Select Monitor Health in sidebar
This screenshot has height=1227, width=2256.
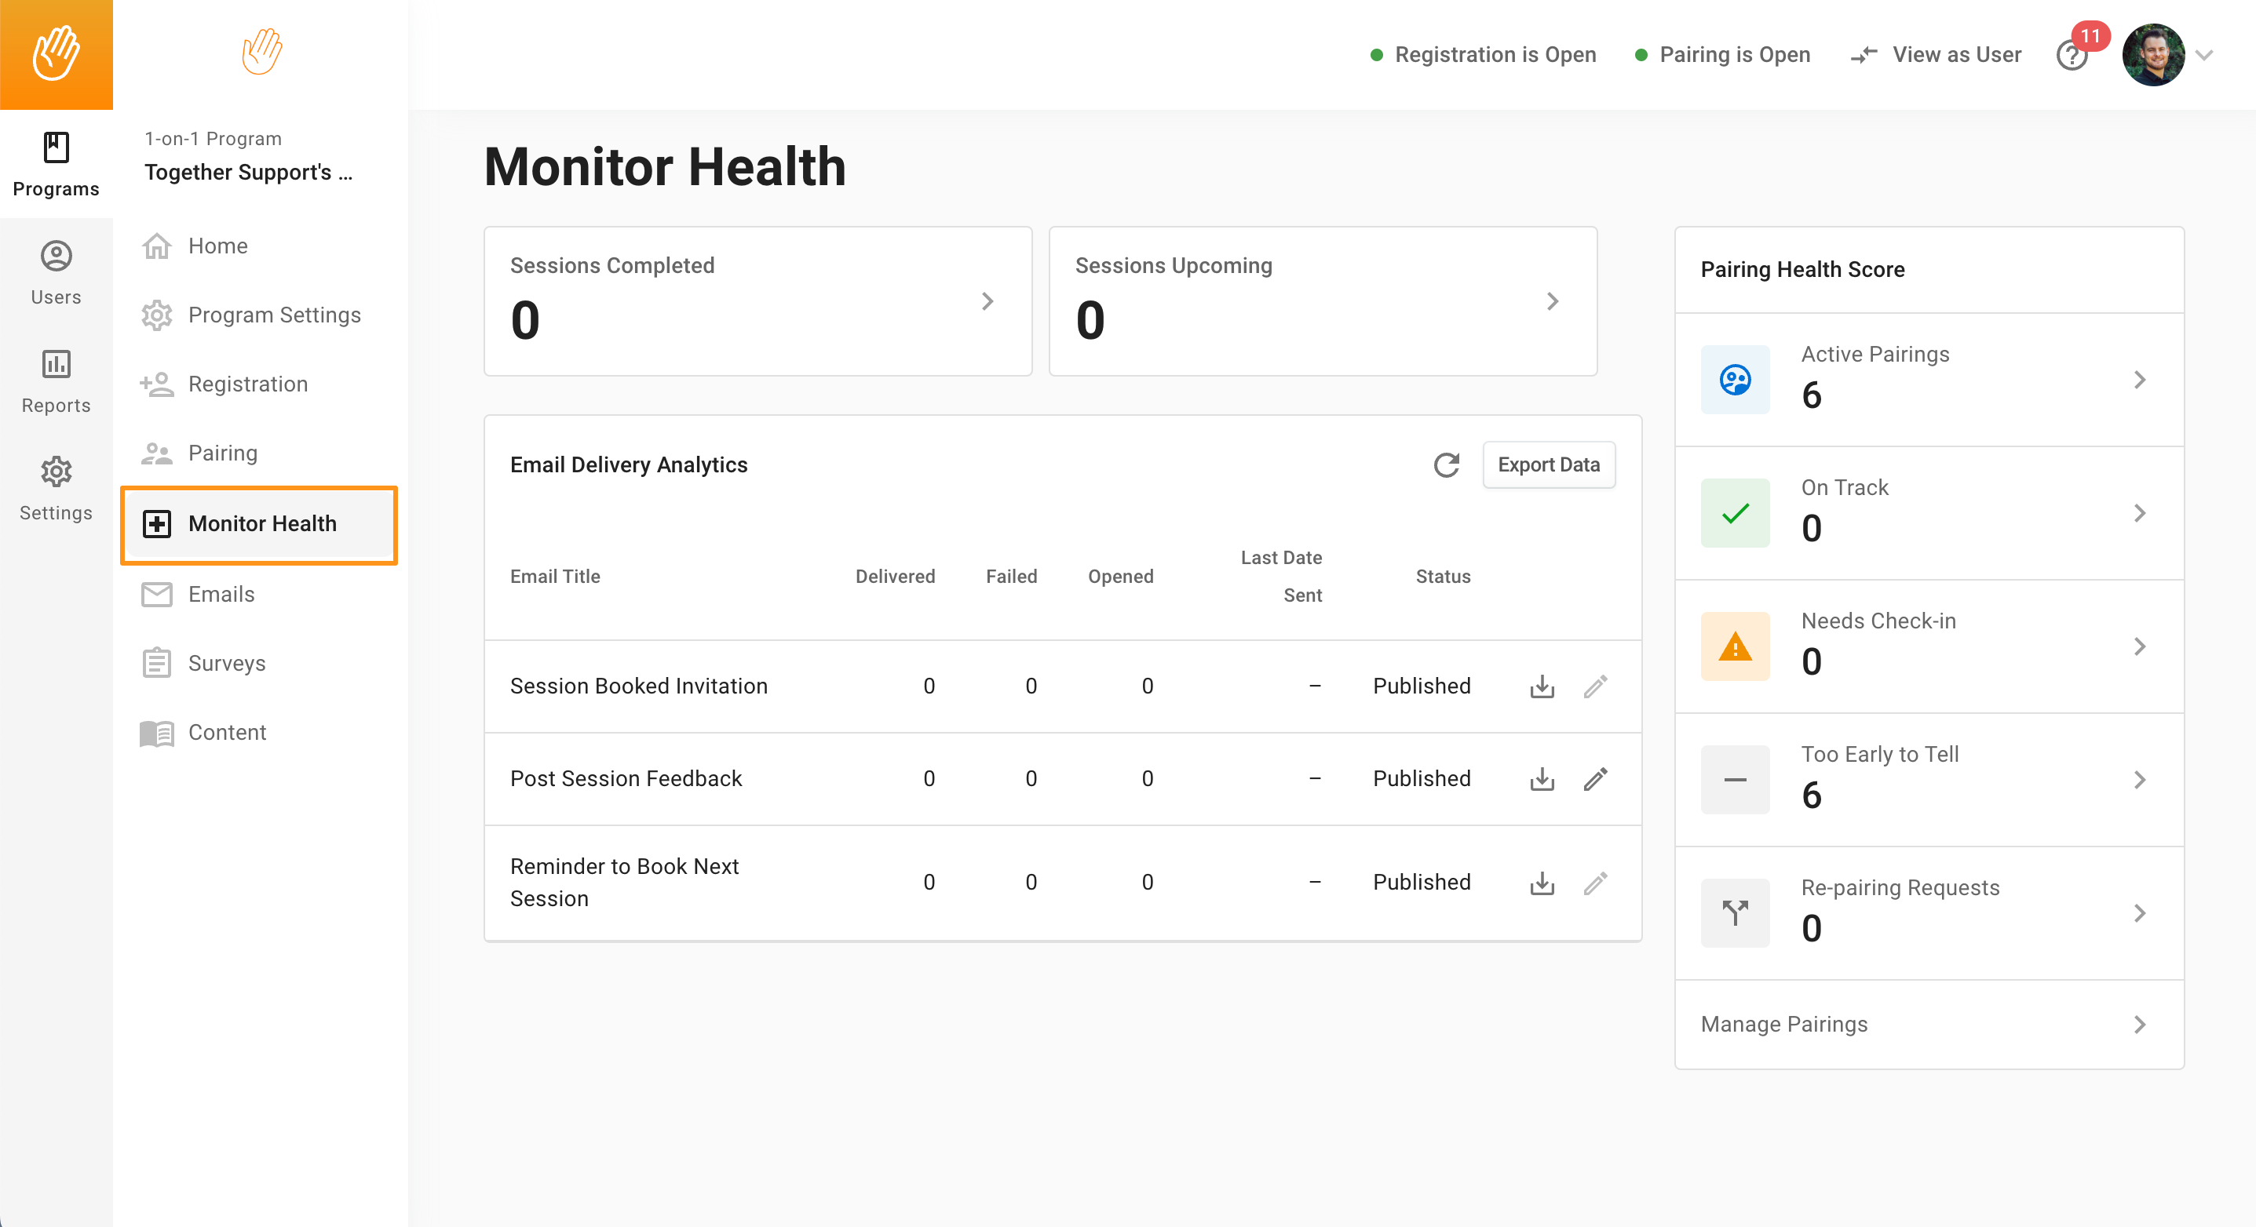tap(259, 524)
